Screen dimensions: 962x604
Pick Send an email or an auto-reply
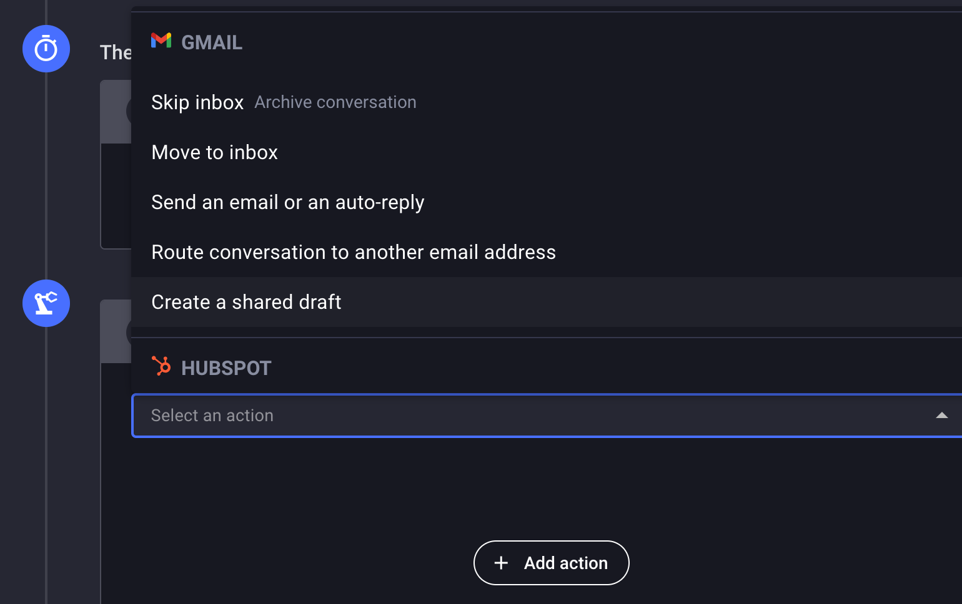287,202
